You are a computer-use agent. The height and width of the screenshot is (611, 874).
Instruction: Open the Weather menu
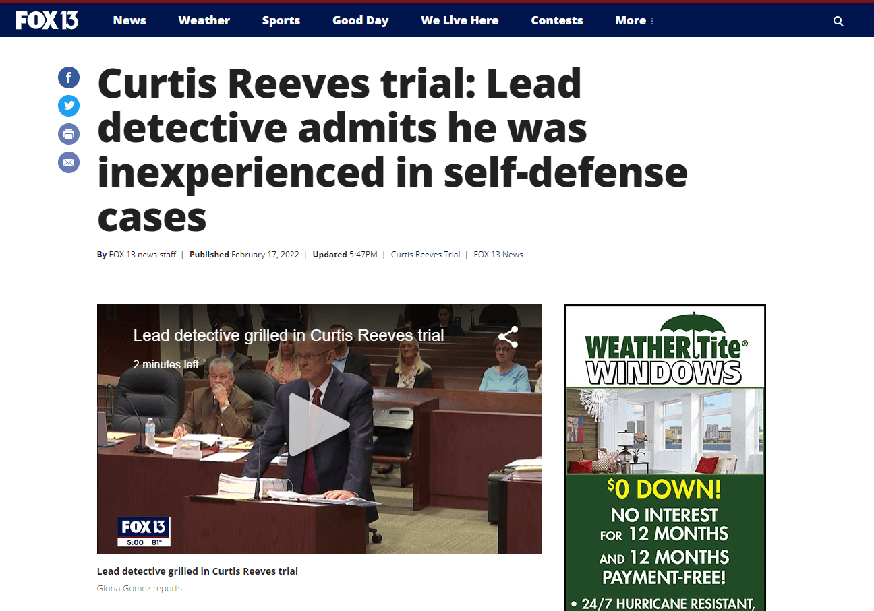(x=204, y=20)
